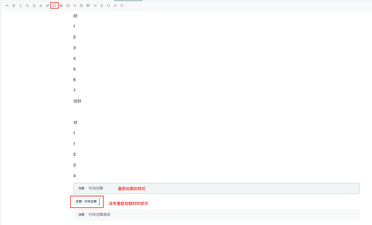Insert a block quote
Image resolution: width=372 pixels, height=225 pixels.
pos(61,5)
